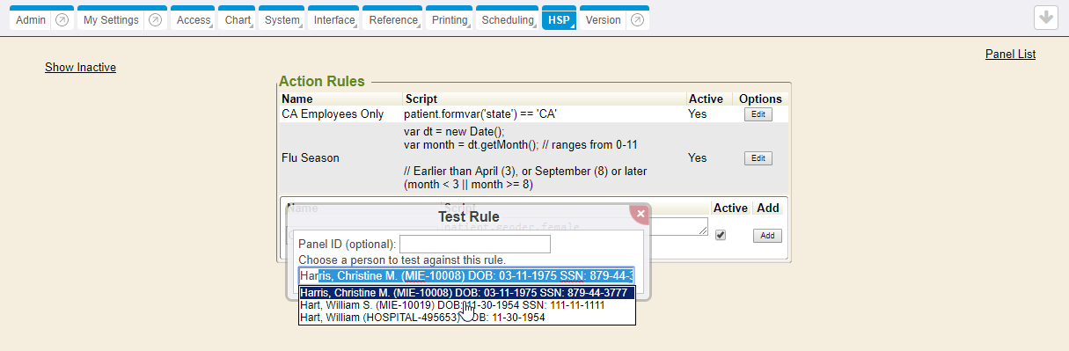Click the Add button for new rule
This screenshot has width=1069, height=351.
[766, 236]
